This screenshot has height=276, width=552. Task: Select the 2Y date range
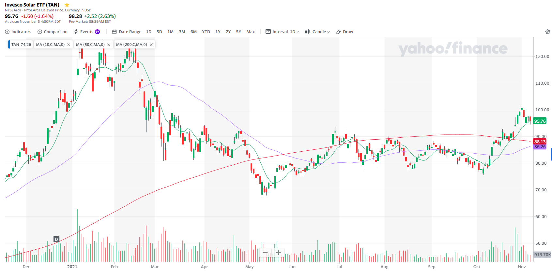coord(228,32)
